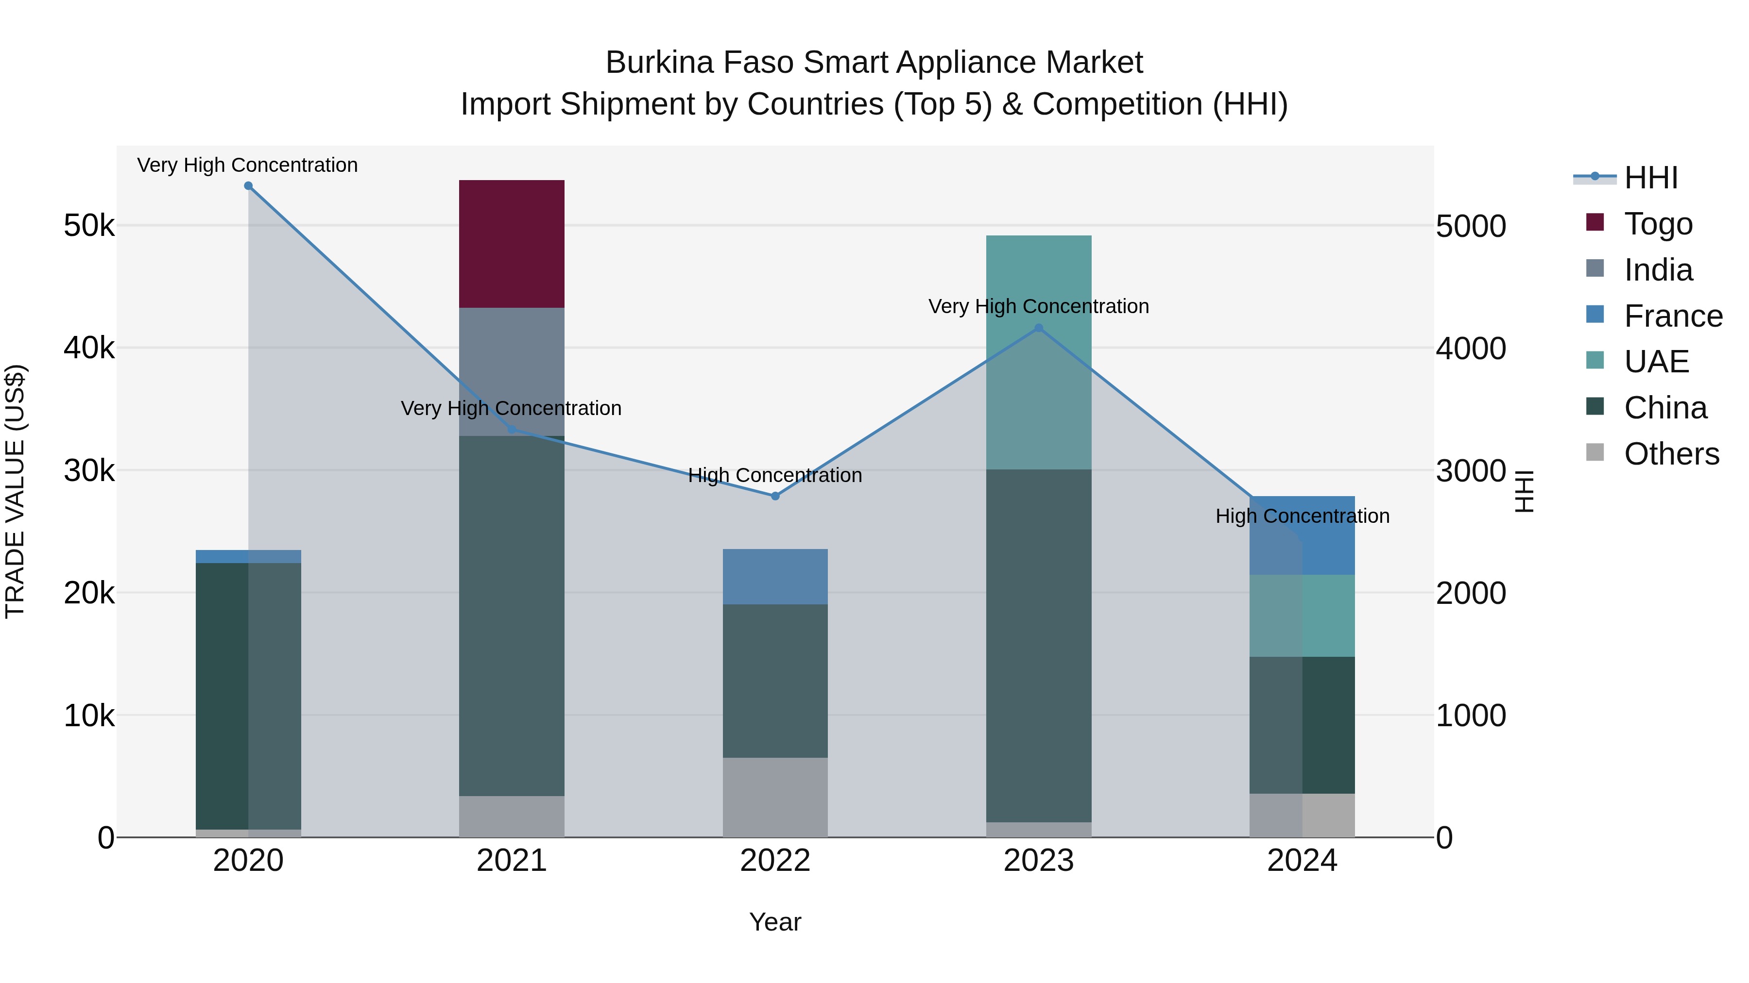This screenshot has height=983, width=1749.
Task: Click the UAE bar segment in 2024
Action: pos(1302,616)
